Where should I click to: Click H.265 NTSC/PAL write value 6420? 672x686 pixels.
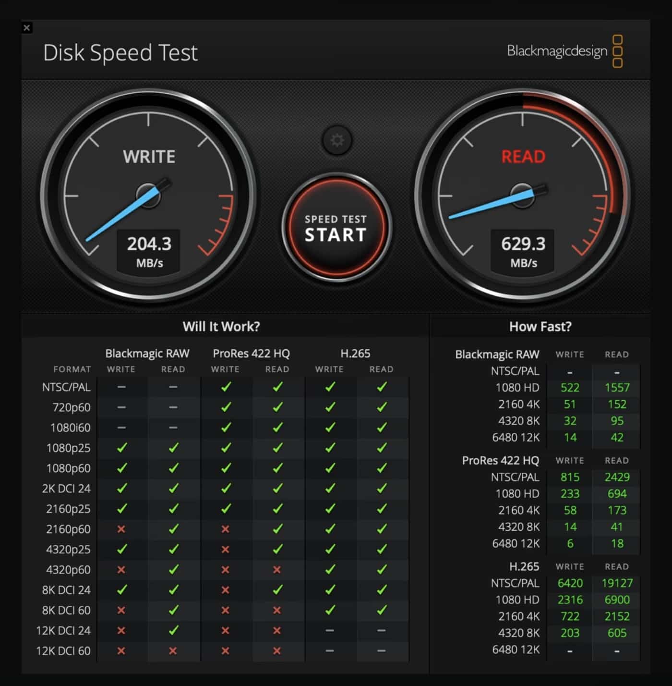coord(570,583)
